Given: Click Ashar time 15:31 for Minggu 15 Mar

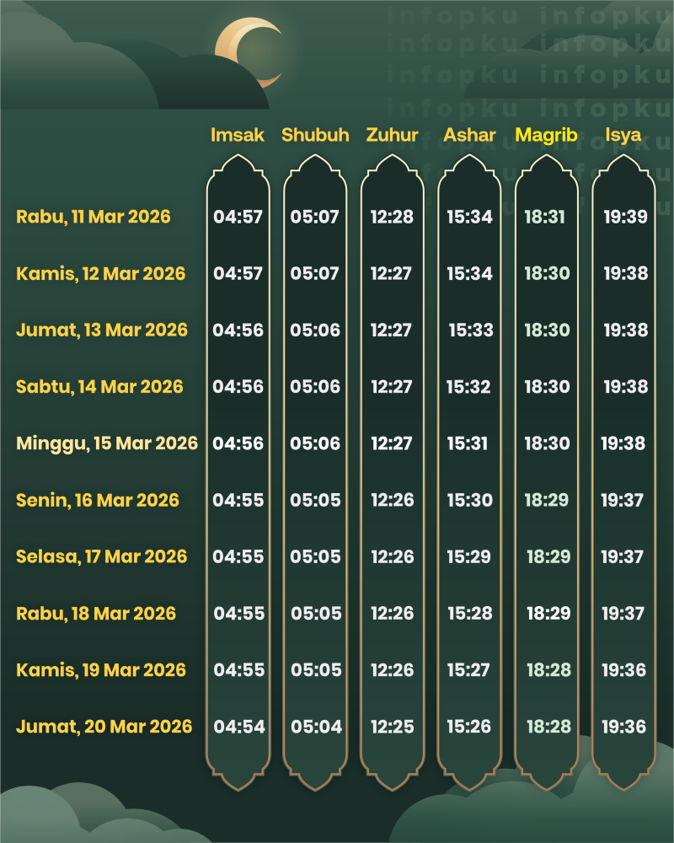Looking at the screenshot, I should [467, 443].
